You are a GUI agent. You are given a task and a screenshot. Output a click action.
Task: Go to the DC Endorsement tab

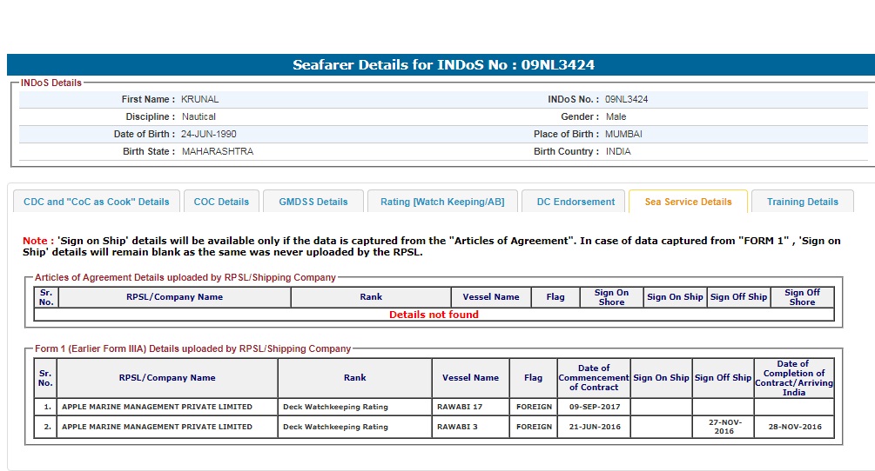click(x=575, y=202)
